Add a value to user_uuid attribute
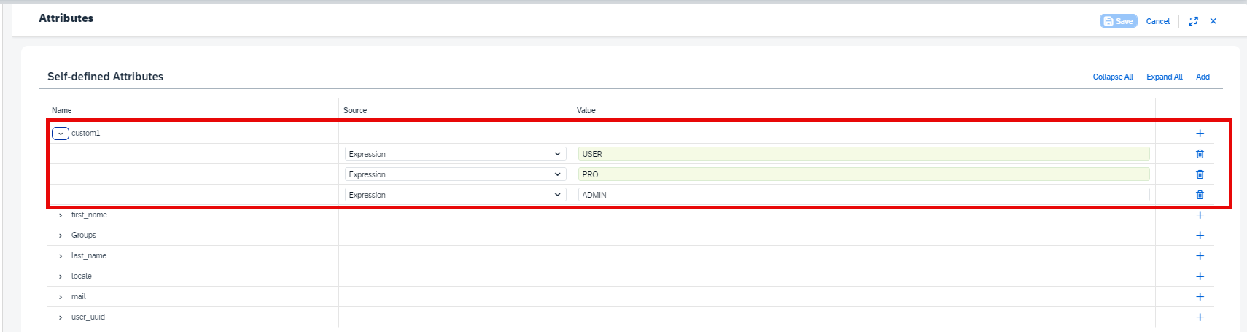This screenshot has height=332, width=1247. pos(1200,317)
